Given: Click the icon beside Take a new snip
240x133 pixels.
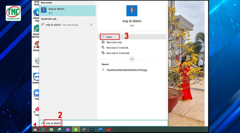Looking at the screenshot, I should (103, 42).
